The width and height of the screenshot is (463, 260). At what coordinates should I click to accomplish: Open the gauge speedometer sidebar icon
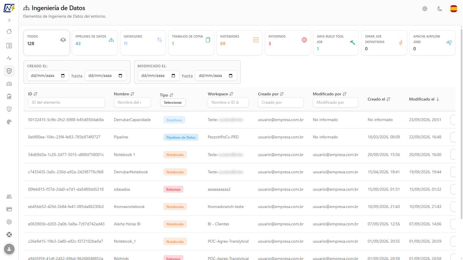(x=9, y=84)
